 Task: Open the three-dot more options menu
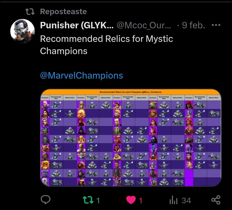point(216,25)
